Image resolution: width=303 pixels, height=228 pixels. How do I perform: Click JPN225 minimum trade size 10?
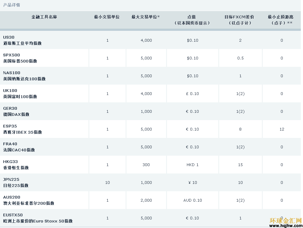pyautogui.click(x=107, y=182)
